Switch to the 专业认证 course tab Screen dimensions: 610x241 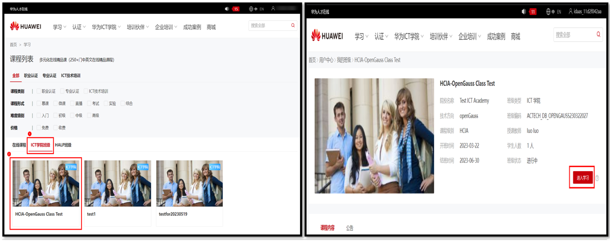(50, 76)
